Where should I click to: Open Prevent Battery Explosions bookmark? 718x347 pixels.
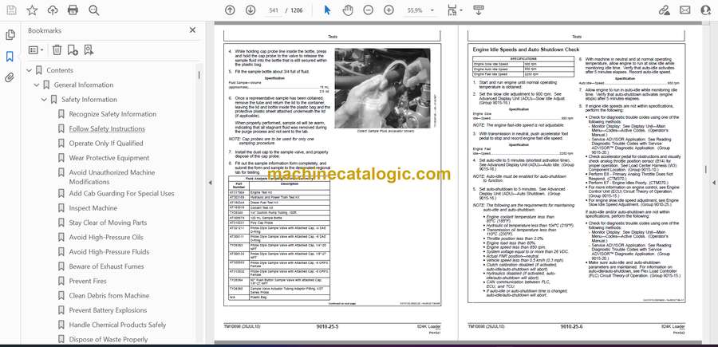pyautogui.click(x=108, y=310)
